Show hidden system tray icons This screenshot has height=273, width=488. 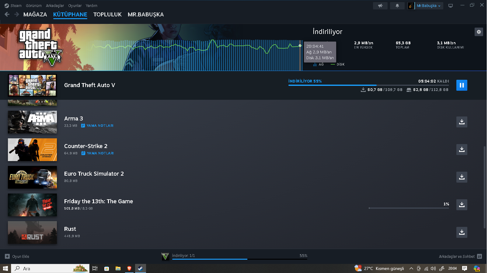[411, 268]
